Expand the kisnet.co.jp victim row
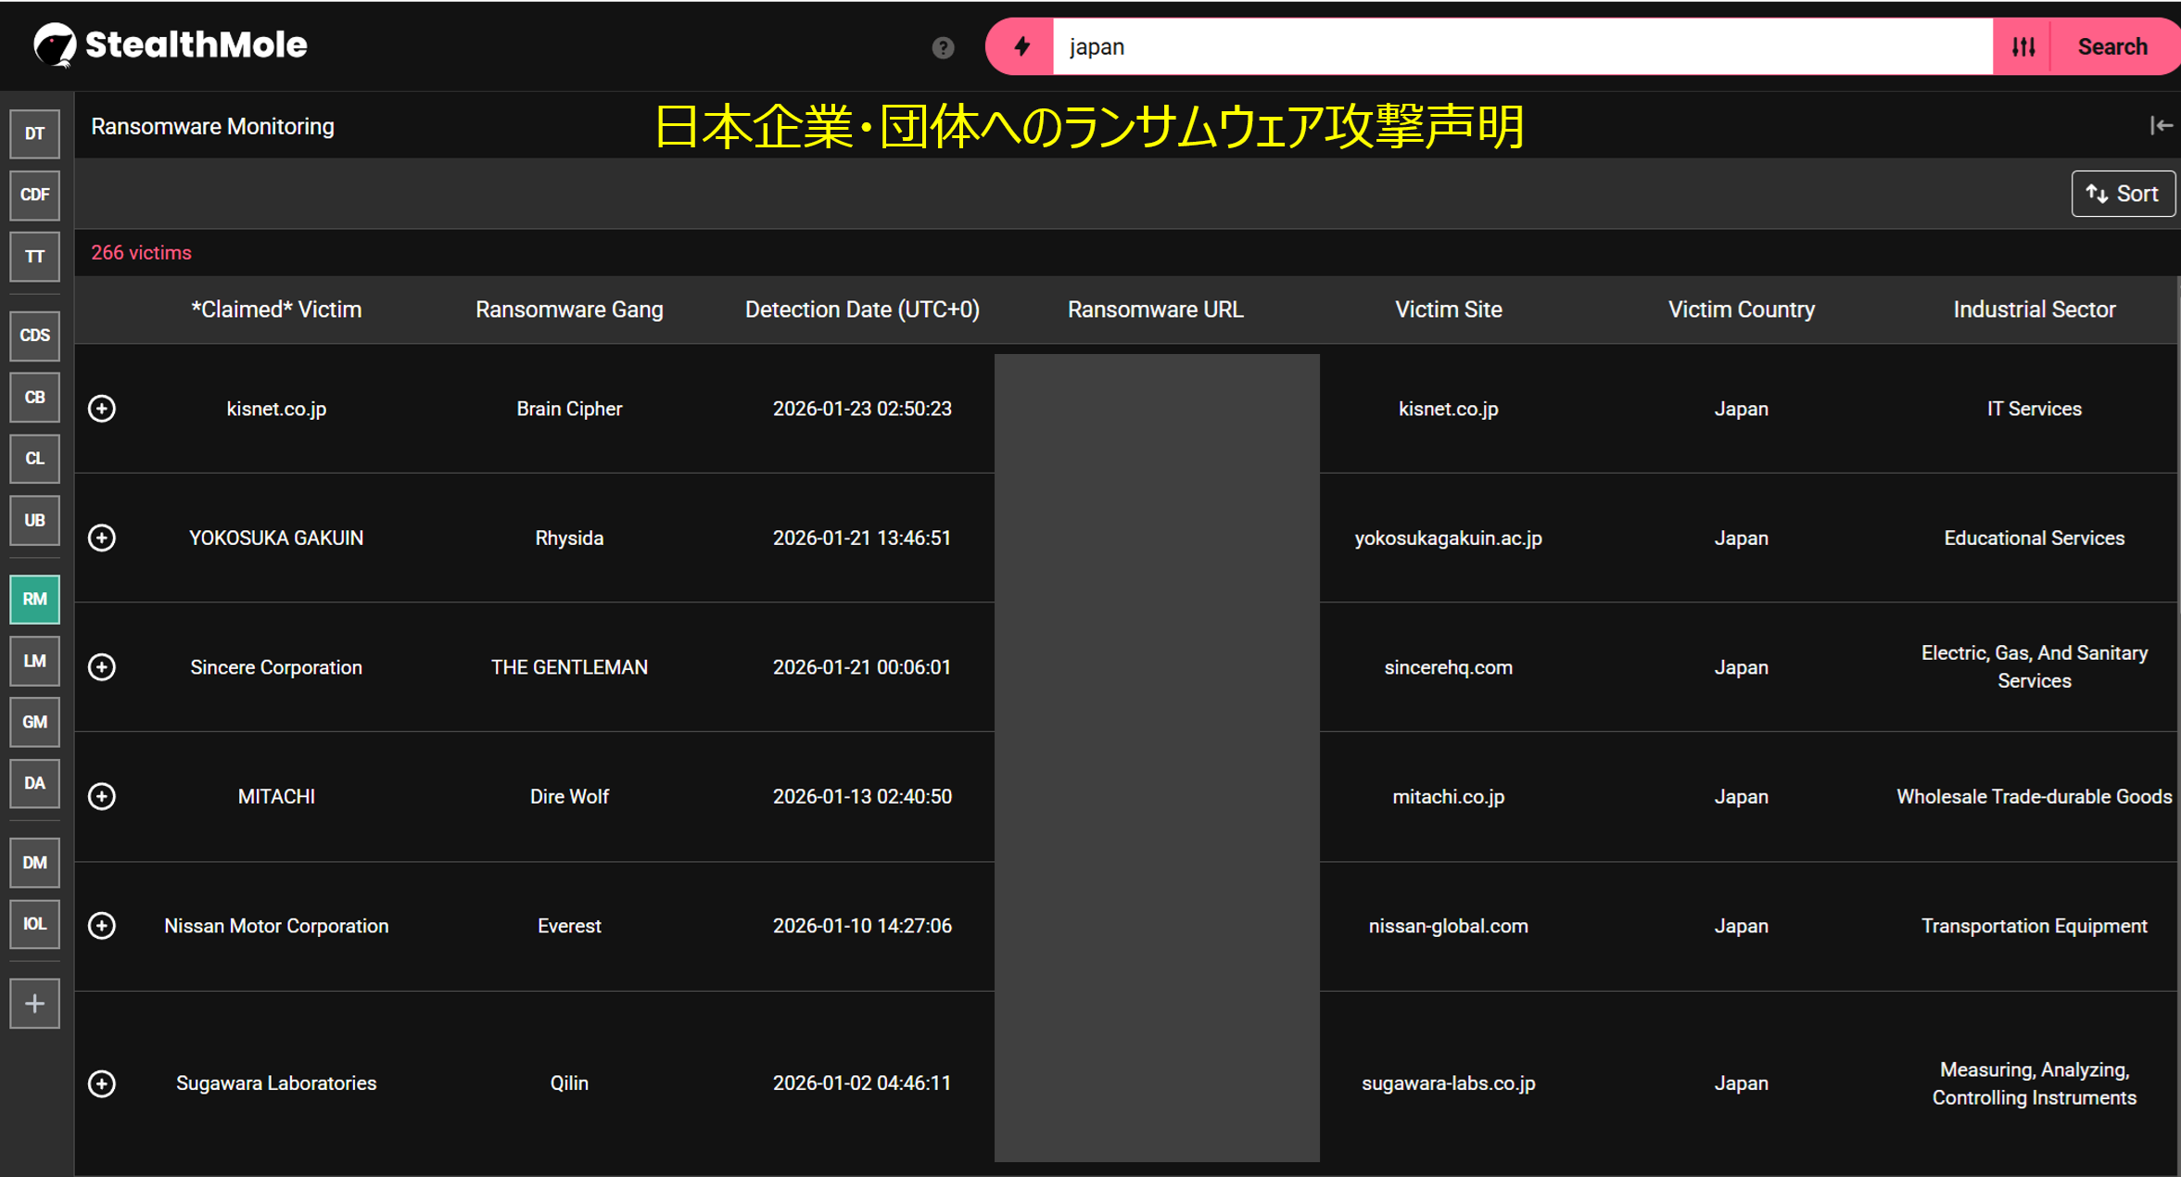The image size is (2181, 1177). (x=102, y=409)
